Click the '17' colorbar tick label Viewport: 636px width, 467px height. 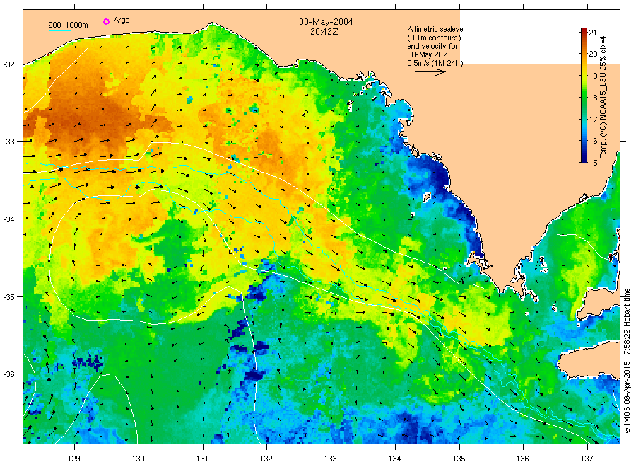coord(593,120)
